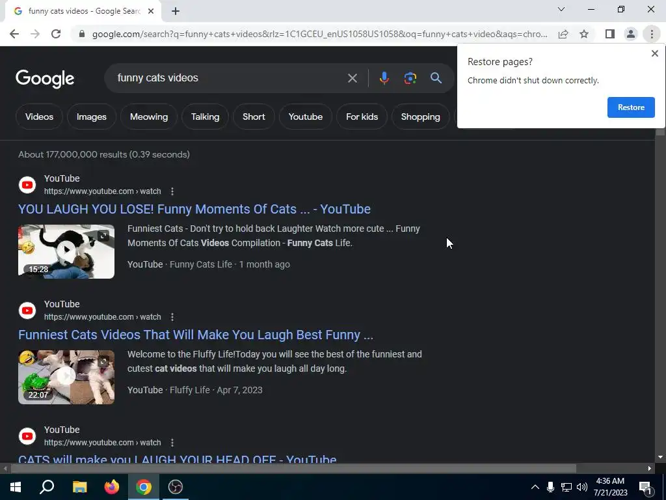This screenshot has width=666, height=500.
Task: Open the Chrome profile avatar icon
Action: pyautogui.click(x=631, y=34)
